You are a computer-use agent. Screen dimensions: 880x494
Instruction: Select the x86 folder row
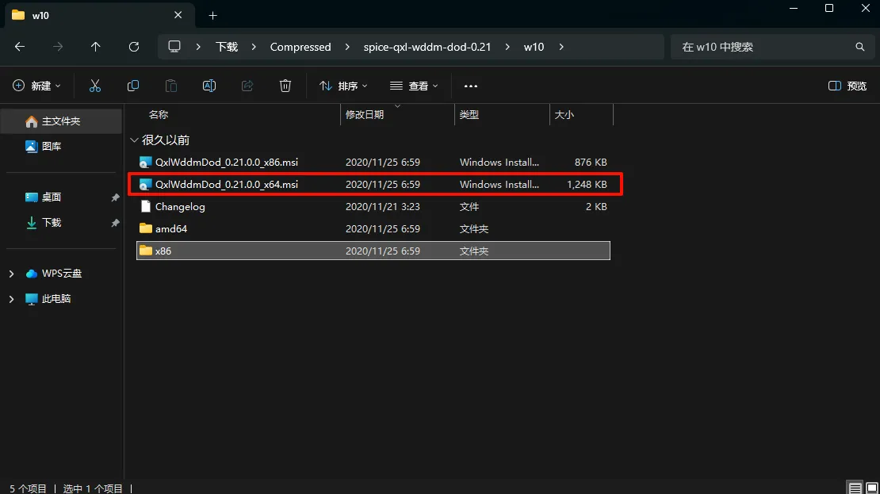point(373,251)
